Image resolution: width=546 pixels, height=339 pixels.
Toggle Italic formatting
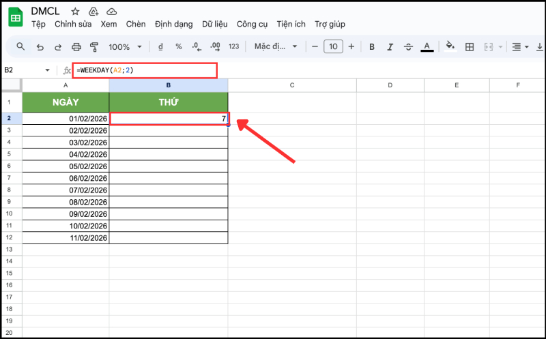[x=390, y=47]
